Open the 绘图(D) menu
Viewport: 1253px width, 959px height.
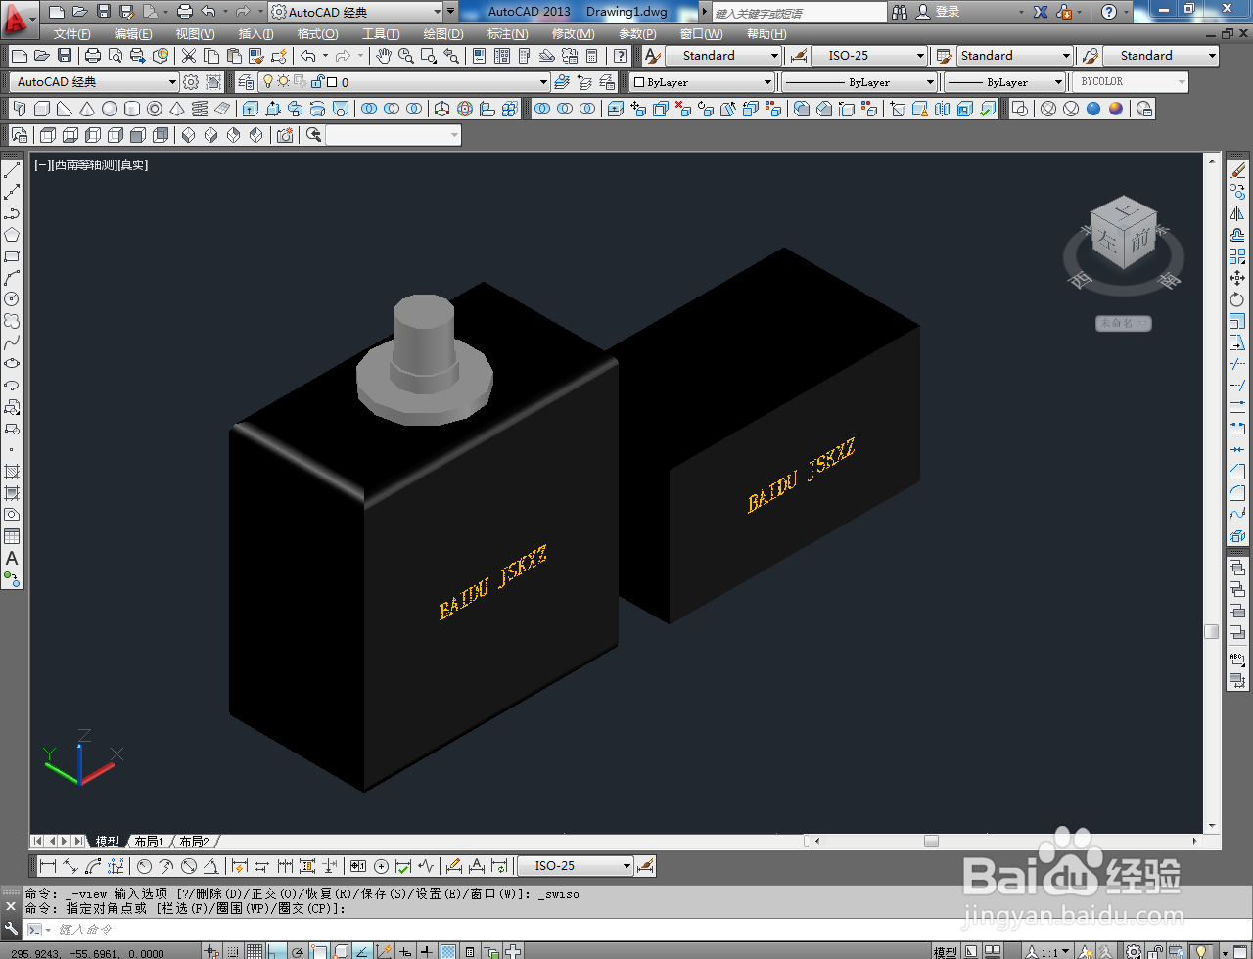coord(443,34)
